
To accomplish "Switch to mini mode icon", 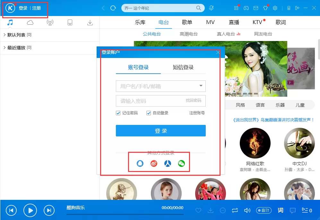I will pyautogui.click(x=297, y=8).
